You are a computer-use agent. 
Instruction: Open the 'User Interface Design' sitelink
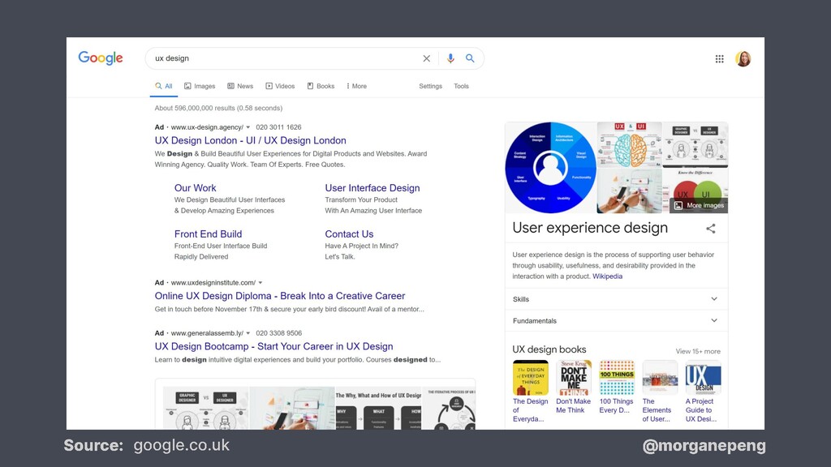click(x=372, y=188)
